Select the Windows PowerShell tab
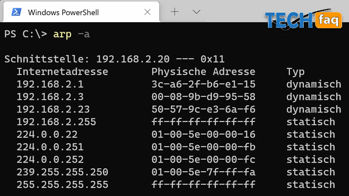This screenshot has width=349, height=196. click(81, 12)
